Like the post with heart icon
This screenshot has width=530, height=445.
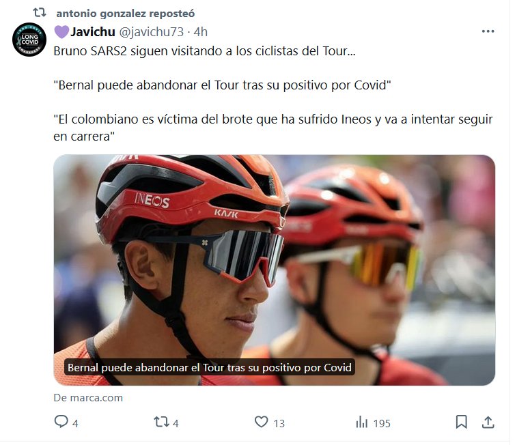(261, 422)
